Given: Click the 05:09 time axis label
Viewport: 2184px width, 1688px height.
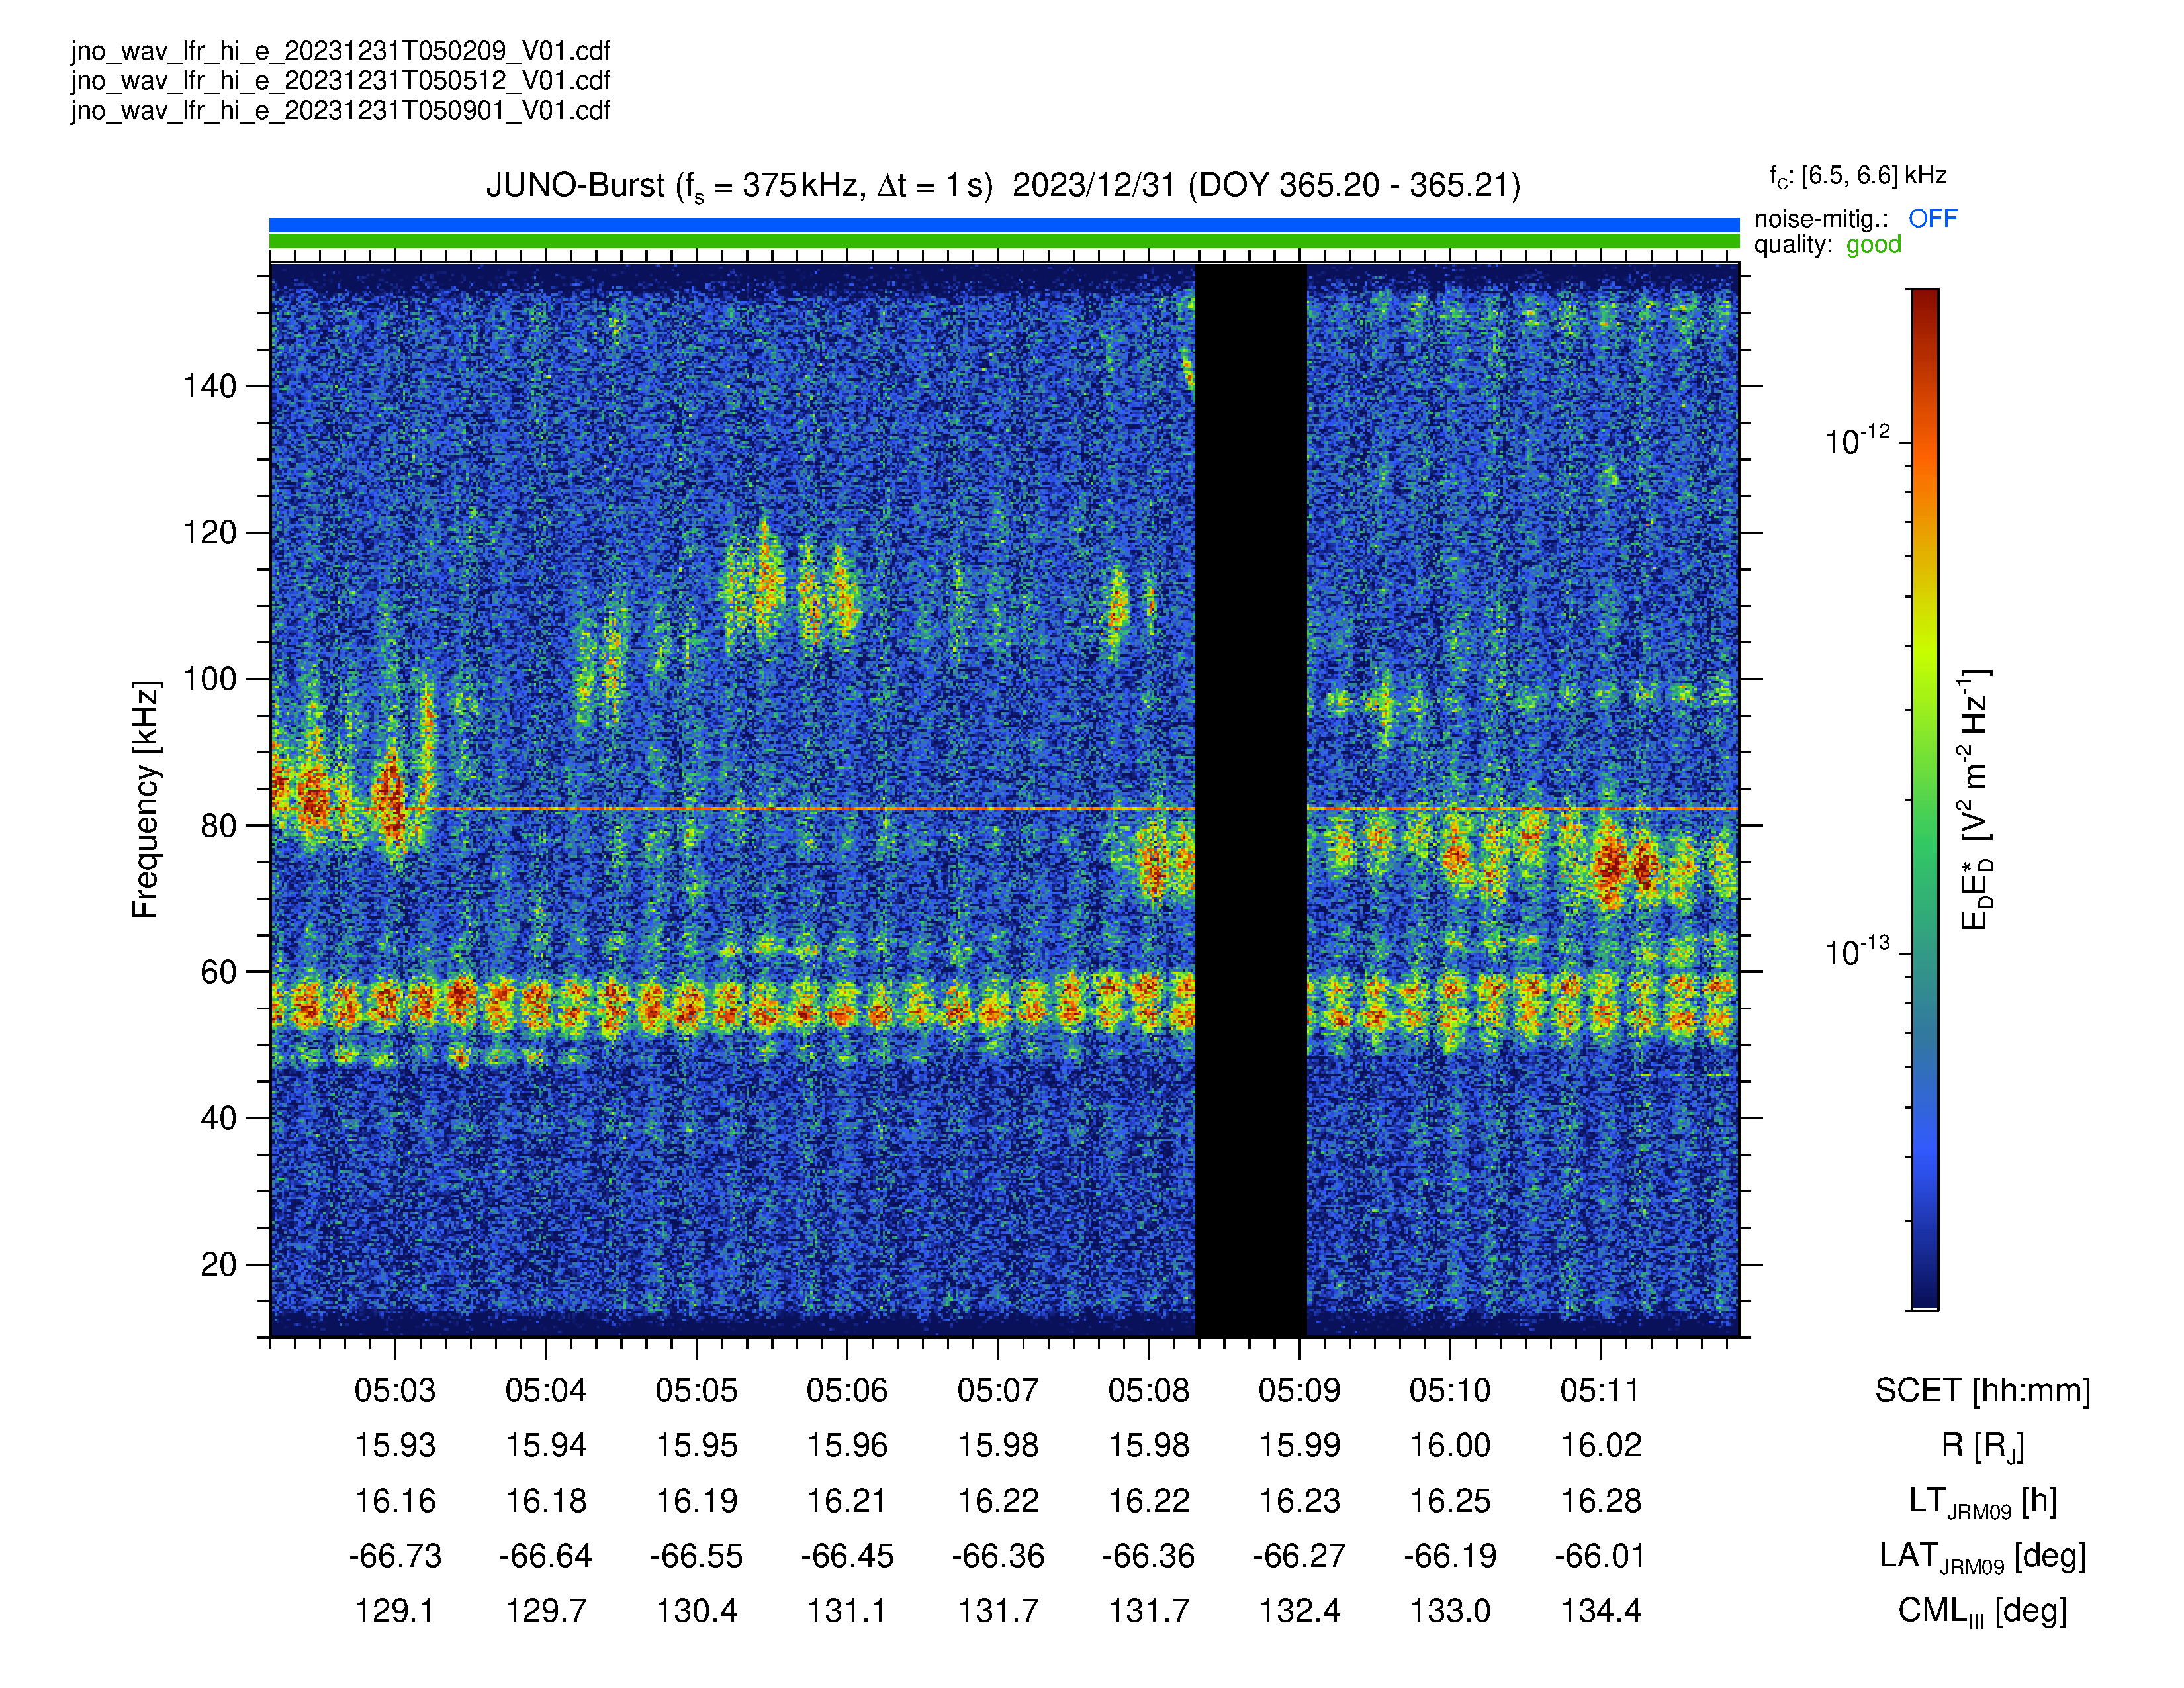Looking at the screenshot, I should pos(1299,1390).
